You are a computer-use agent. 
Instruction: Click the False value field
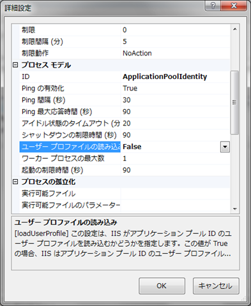coord(171,147)
